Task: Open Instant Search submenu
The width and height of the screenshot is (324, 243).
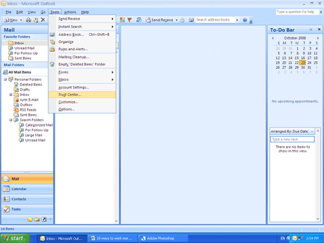Action: pyautogui.click(x=82, y=26)
